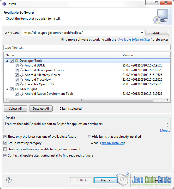
Task: Collapse the NDK Plugins tree node
Action: coord(7,89)
